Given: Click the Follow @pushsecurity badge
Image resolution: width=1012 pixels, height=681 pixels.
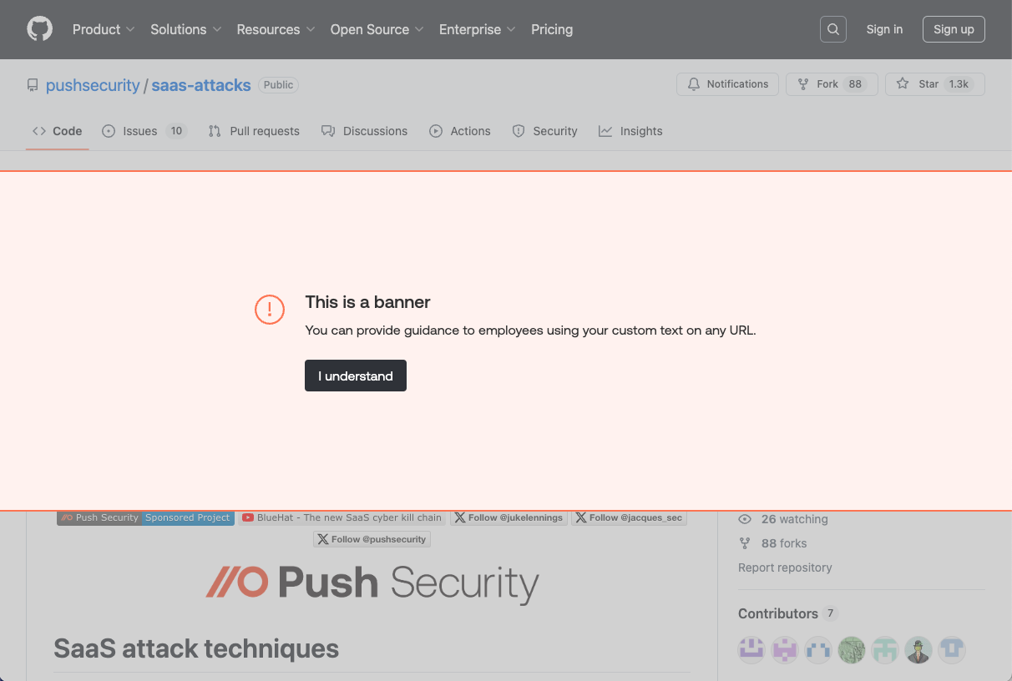Looking at the screenshot, I should [372, 539].
